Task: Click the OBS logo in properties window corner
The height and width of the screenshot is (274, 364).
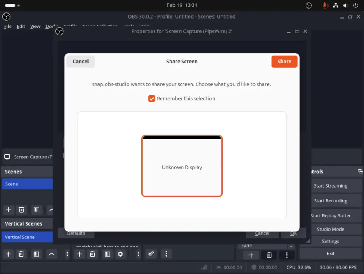Action: click(x=59, y=31)
